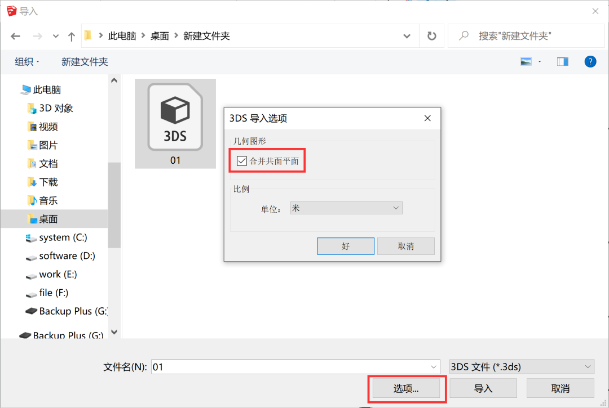The height and width of the screenshot is (408, 609).
Task: Click the SketchUp logo in title bar
Action: point(12,11)
